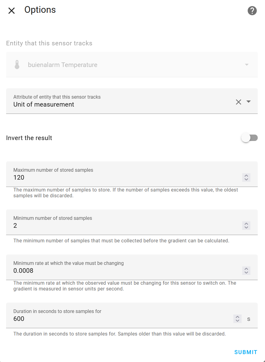The height and width of the screenshot is (362, 265).
Task: Click the Minimum number of stored samples stepper
Action: coord(246,226)
